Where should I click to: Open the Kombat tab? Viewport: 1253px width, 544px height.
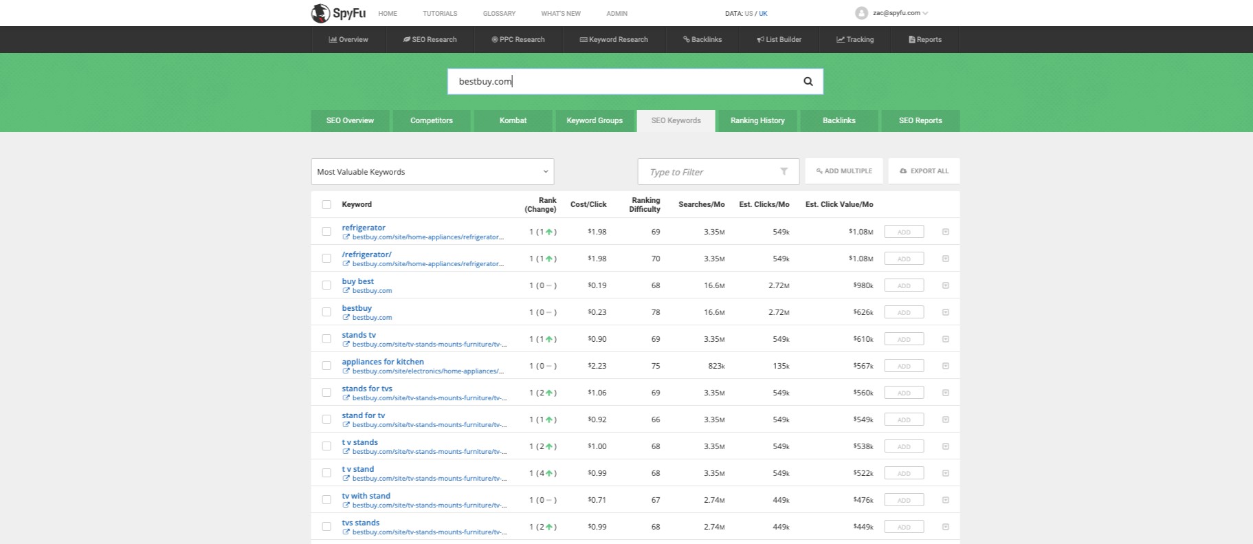513,120
